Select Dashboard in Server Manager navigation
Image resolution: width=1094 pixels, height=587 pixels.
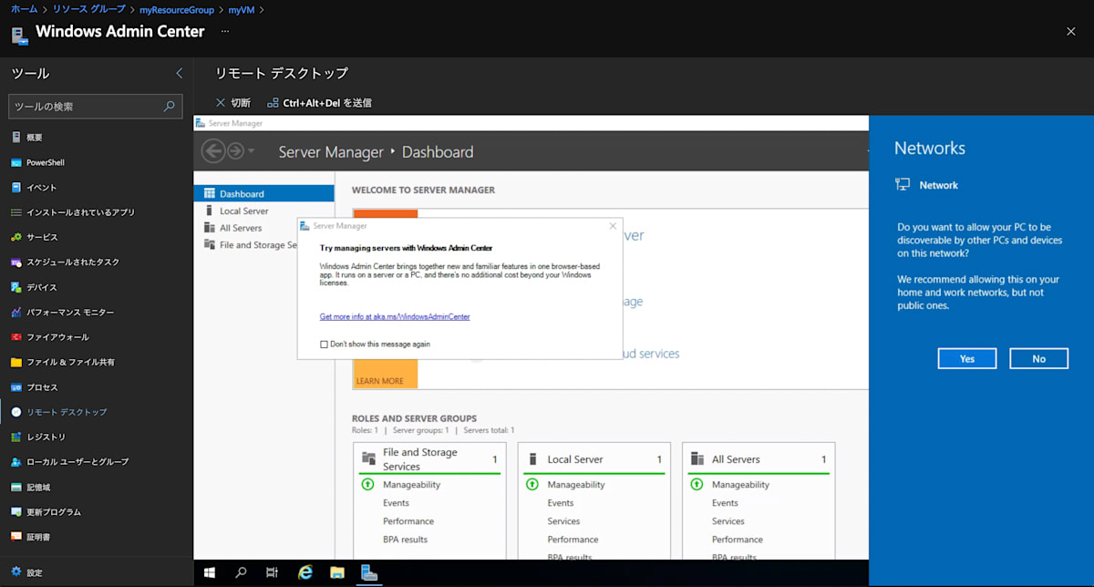[x=263, y=194]
